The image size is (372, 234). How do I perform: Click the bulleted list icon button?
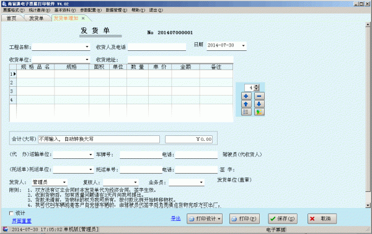(246, 112)
